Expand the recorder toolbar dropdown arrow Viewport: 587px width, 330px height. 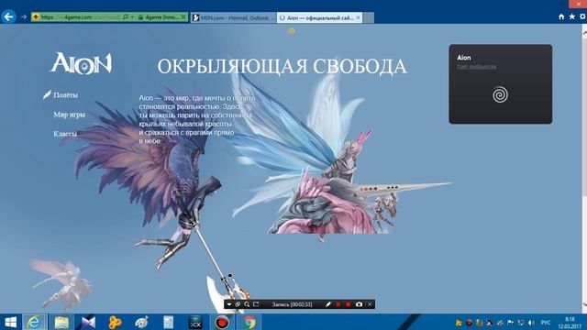coord(229,304)
